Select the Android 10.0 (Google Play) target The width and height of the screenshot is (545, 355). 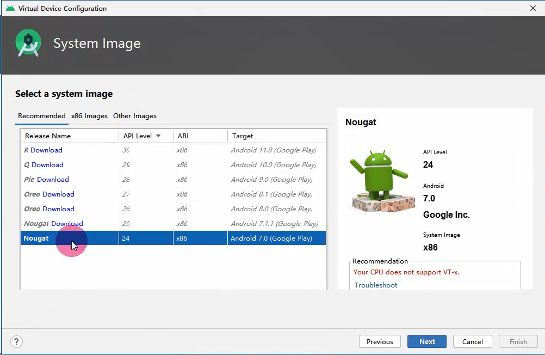pos(274,164)
